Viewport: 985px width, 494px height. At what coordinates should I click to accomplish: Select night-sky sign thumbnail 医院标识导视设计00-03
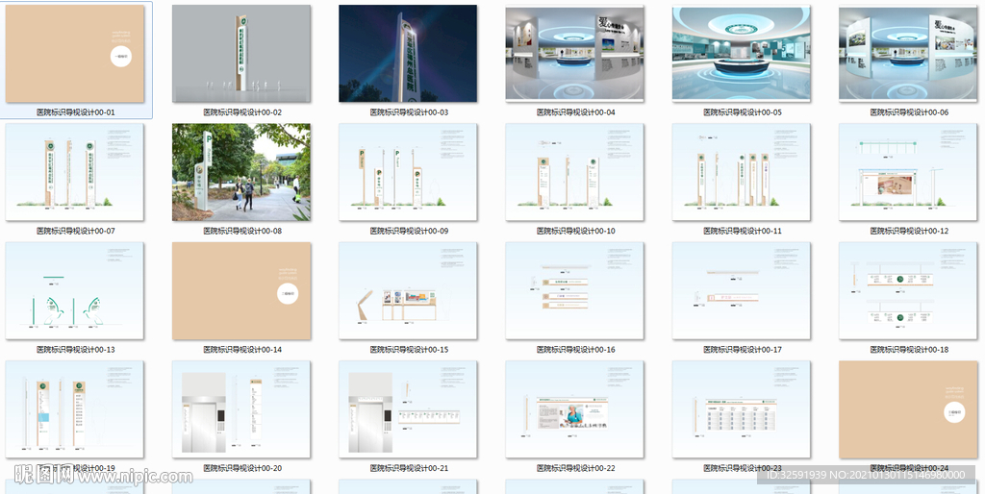coord(408,54)
